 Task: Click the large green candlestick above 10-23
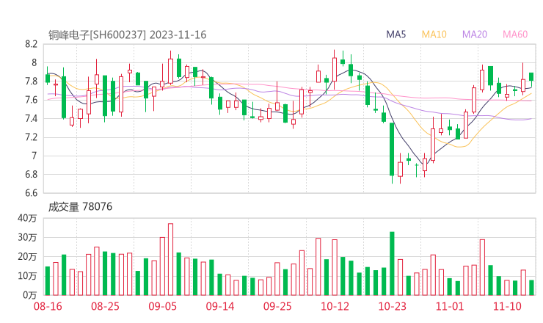pyautogui.click(x=392, y=149)
